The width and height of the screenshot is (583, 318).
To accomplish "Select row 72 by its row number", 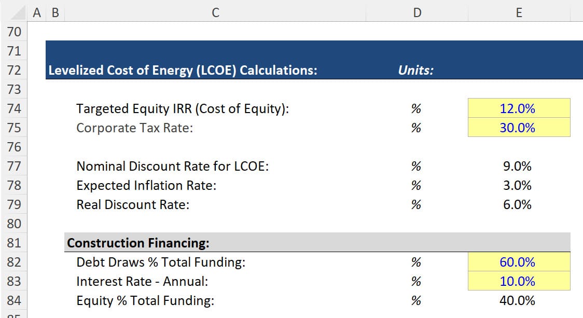I will 15,70.
